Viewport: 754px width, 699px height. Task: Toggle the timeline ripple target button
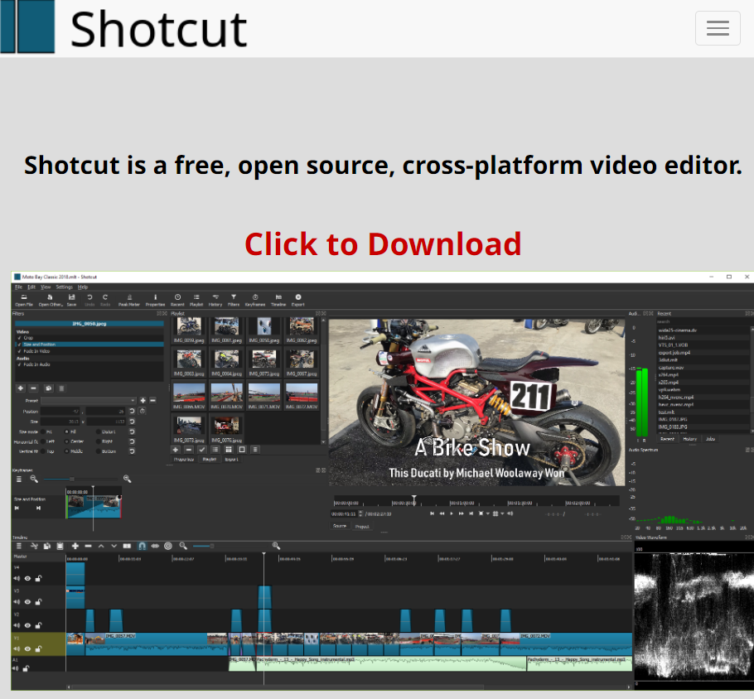(168, 546)
